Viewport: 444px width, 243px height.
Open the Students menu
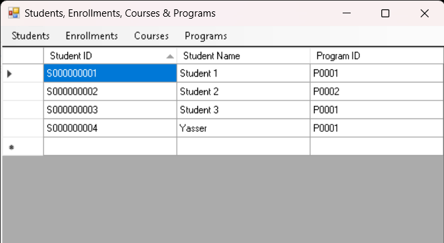point(31,36)
